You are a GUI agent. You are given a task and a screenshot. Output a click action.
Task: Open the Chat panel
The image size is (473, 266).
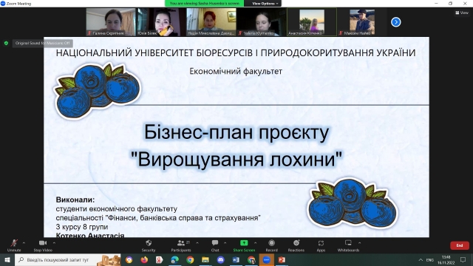point(215,245)
